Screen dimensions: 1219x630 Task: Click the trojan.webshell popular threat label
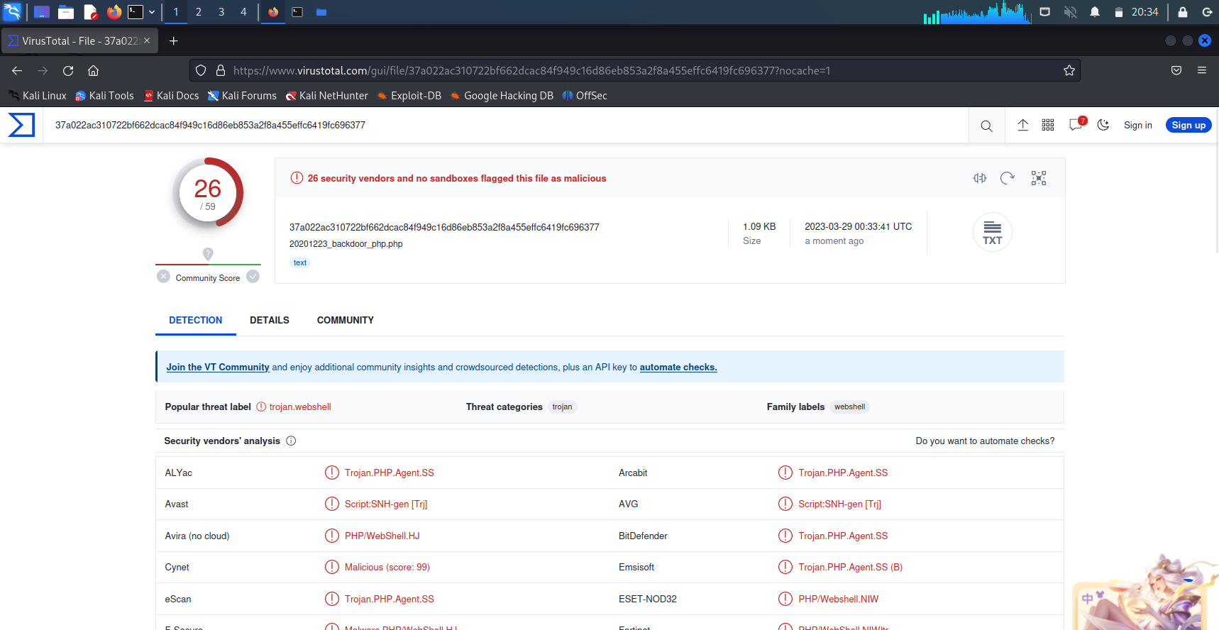[300, 407]
